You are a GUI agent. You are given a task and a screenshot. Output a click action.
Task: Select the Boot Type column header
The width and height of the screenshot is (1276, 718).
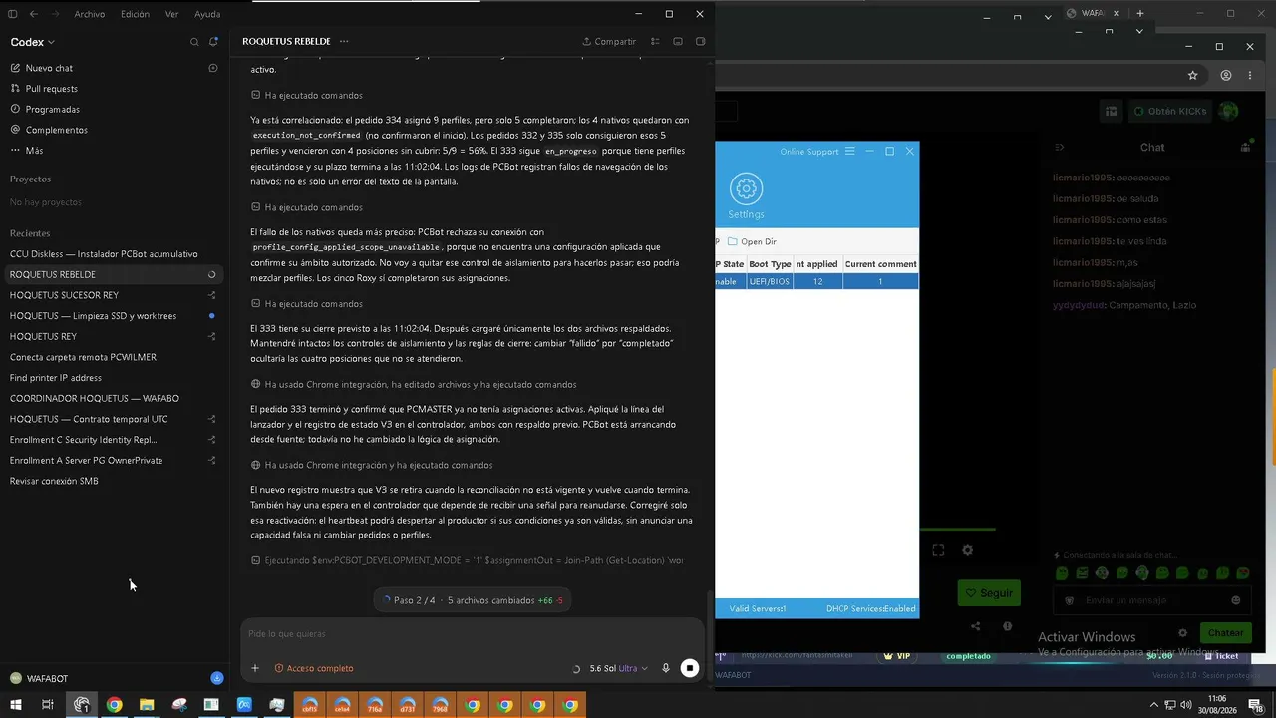(770, 264)
